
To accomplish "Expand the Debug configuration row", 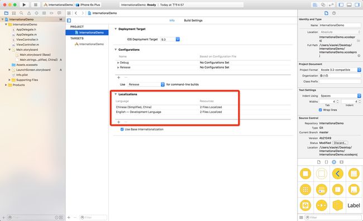I will [x=118, y=63].
